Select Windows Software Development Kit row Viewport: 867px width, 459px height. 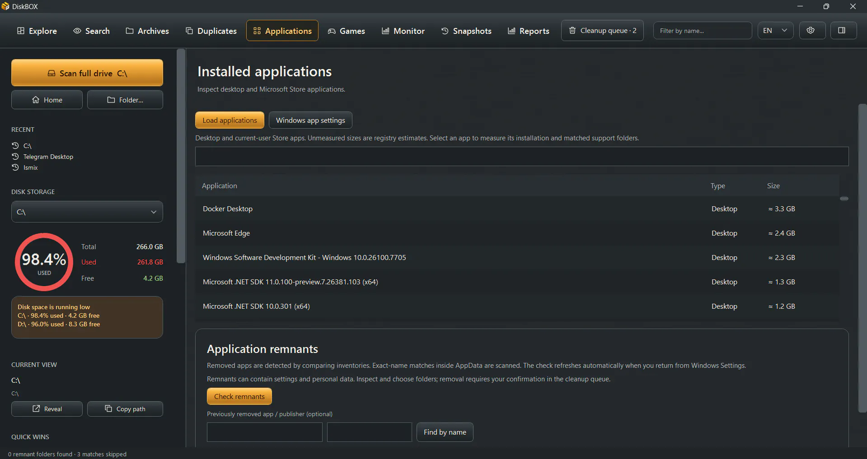pyautogui.click(x=517, y=258)
